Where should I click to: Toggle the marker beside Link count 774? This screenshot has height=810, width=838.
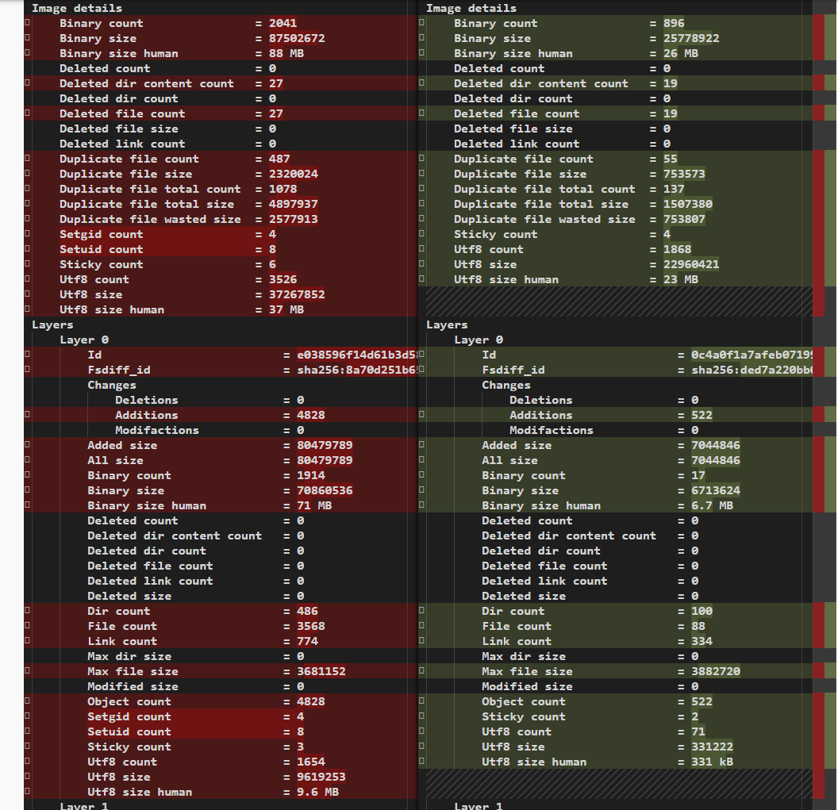click(27, 640)
